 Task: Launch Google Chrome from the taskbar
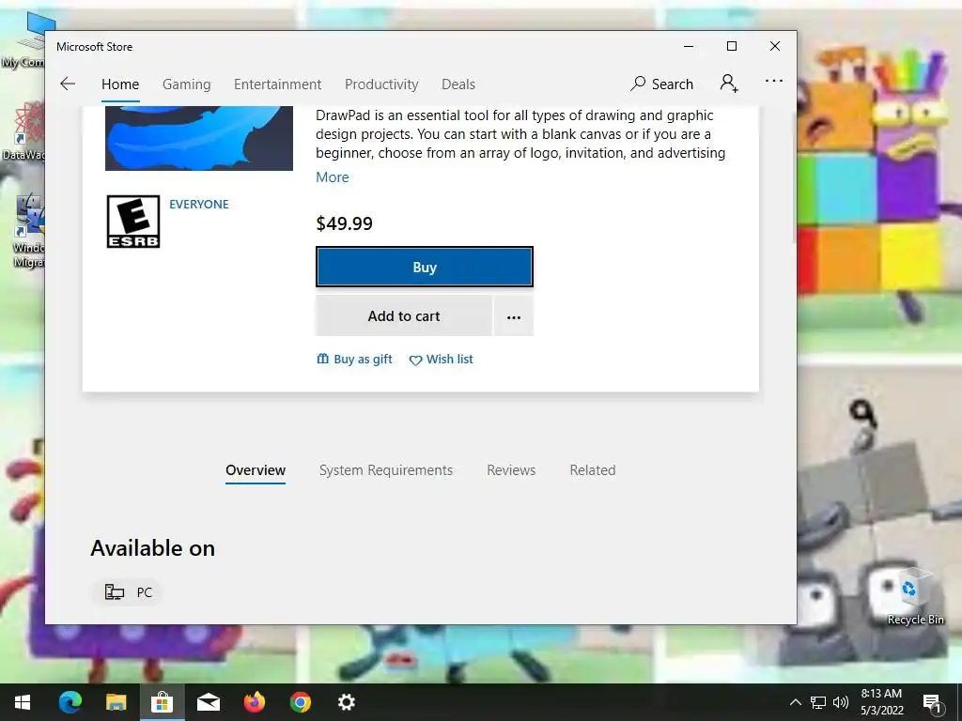tap(300, 702)
